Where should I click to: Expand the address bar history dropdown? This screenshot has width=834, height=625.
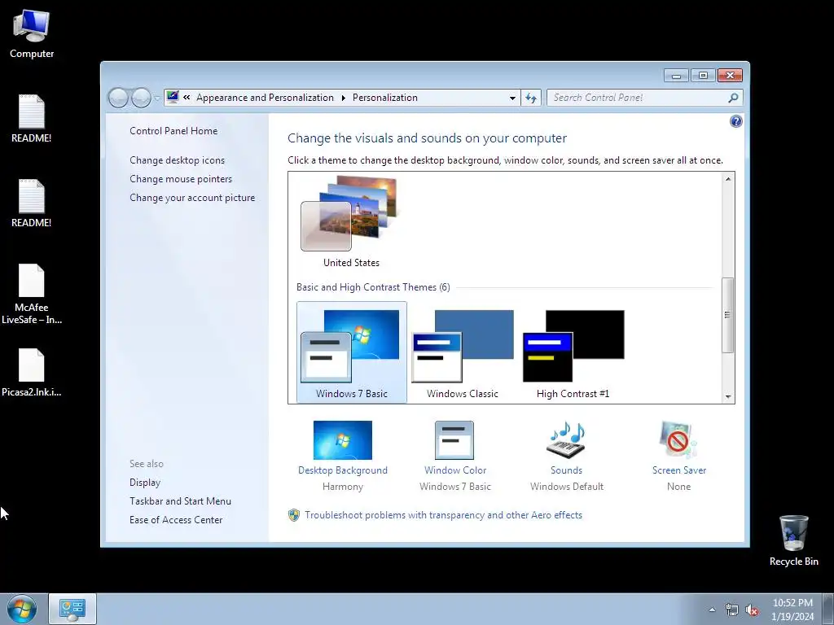pos(512,98)
